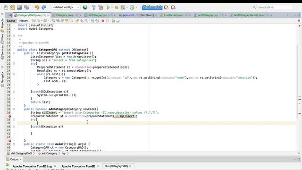Click the Comment lines editor toolbar icon

point(113,21)
